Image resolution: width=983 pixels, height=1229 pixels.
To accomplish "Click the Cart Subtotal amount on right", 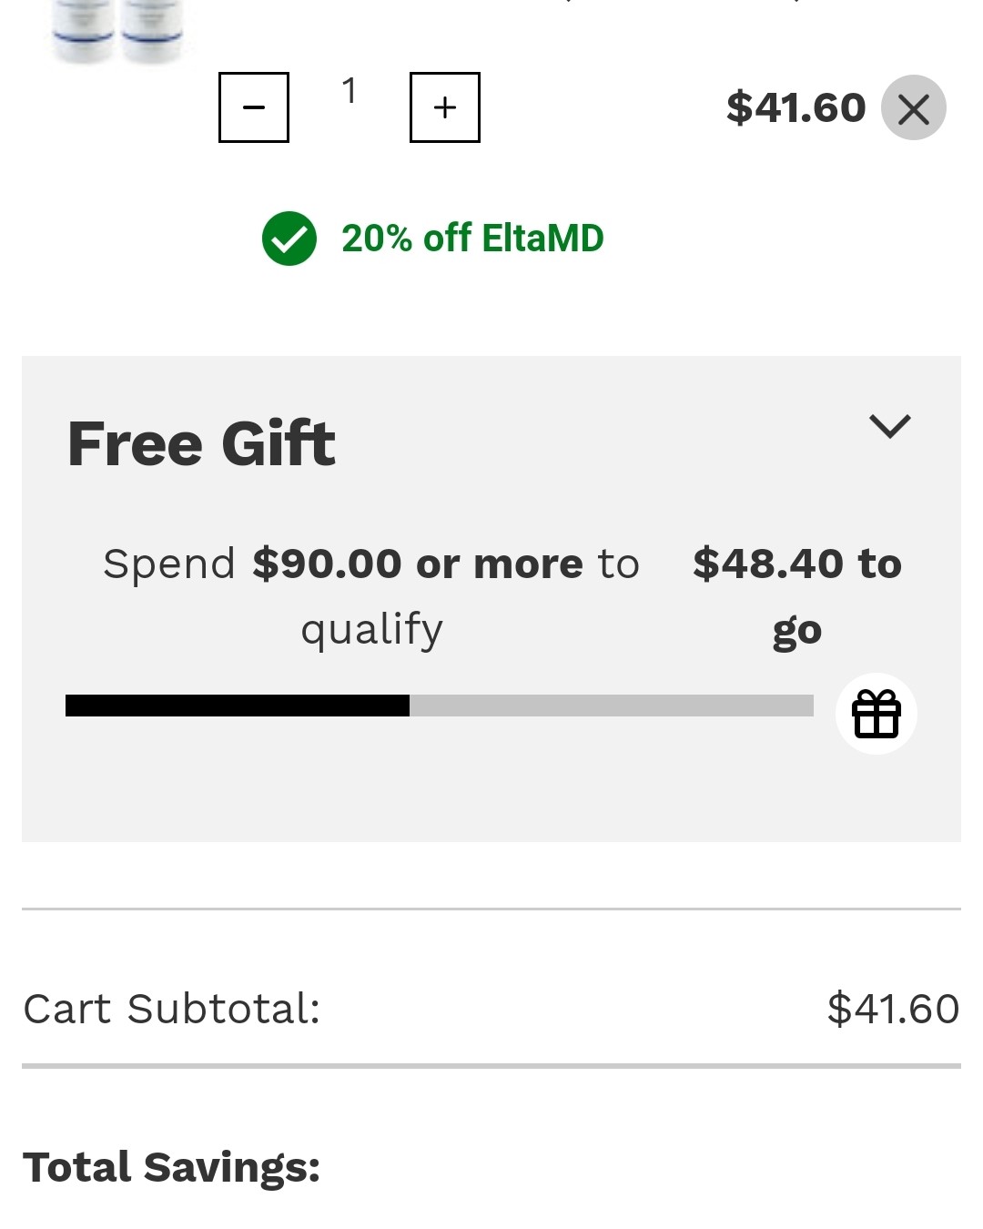I will coord(893,1009).
